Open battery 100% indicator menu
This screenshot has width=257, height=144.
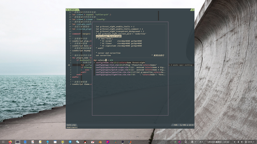pos(250,142)
